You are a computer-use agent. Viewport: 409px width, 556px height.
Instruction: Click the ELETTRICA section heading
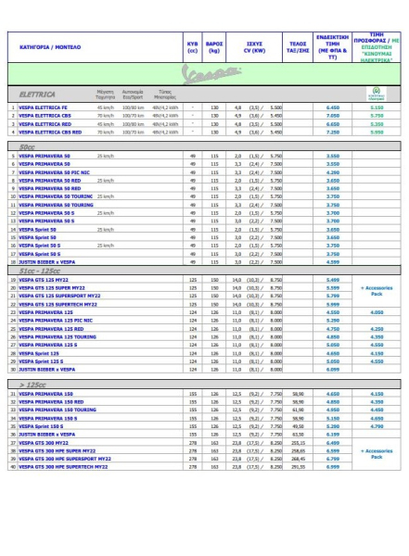(37, 95)
